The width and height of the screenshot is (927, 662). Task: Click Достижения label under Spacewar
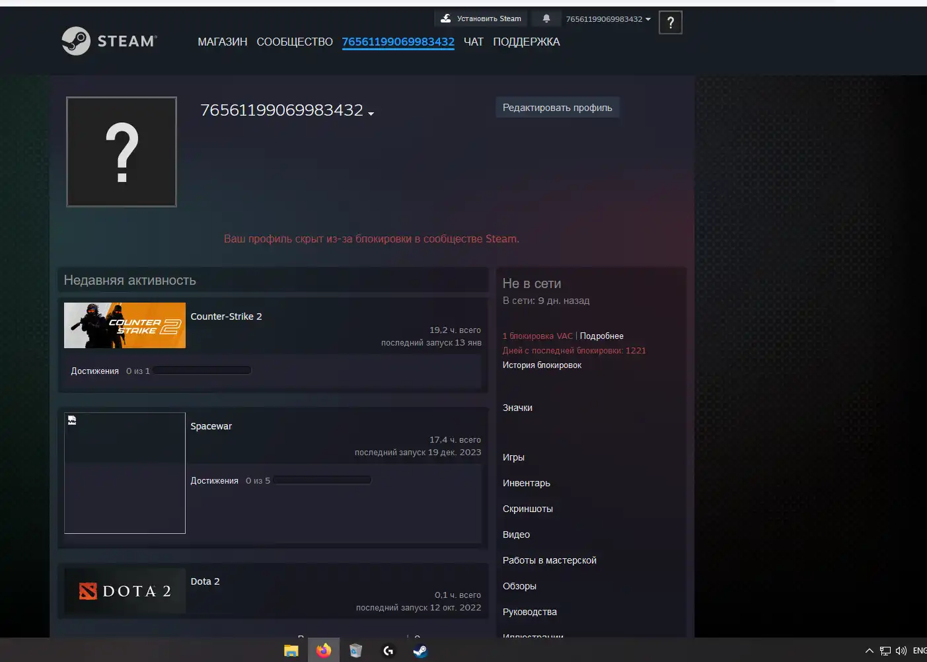(215, 481)
